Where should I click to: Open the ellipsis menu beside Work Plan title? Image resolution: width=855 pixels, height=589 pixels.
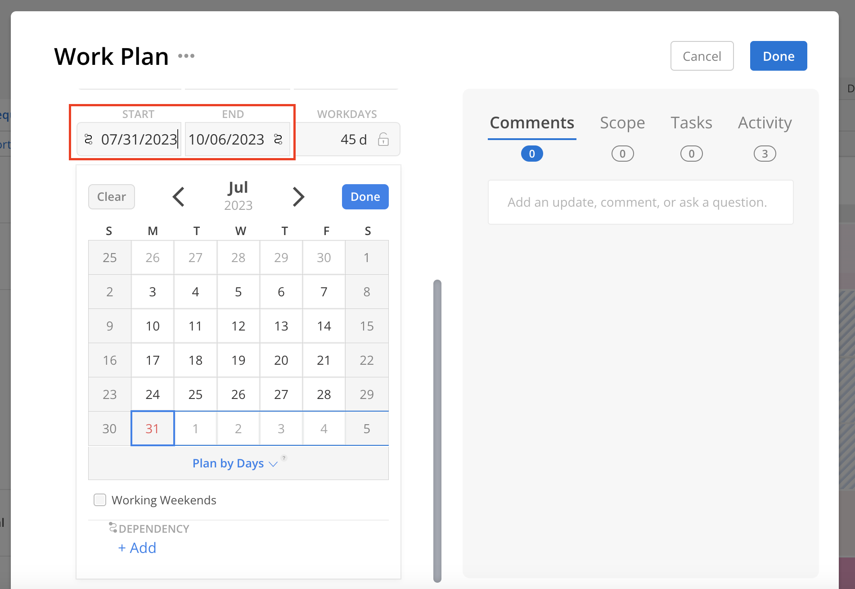186,56
